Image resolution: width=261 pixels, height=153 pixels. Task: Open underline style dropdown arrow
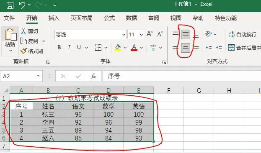(87, 48)
